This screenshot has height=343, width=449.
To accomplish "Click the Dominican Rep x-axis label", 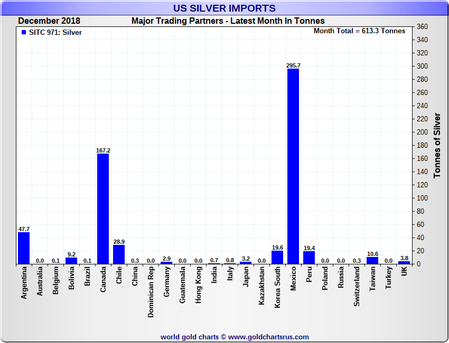I will coord(151,292).
